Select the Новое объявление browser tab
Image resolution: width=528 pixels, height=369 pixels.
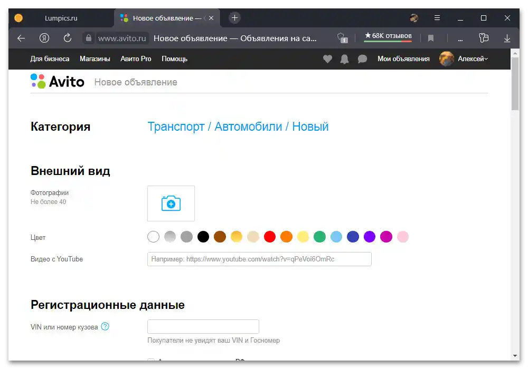click(167, 18)
